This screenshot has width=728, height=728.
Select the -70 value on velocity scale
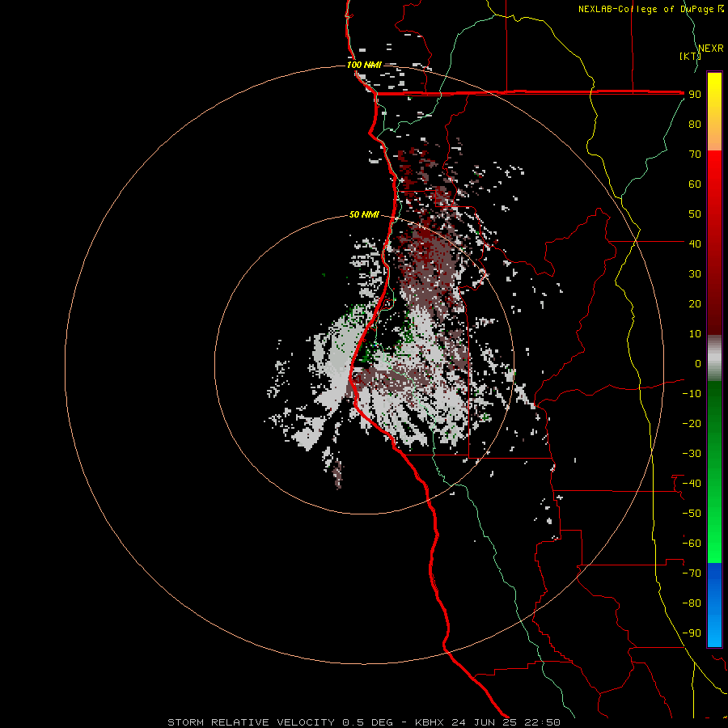(692, 574)
